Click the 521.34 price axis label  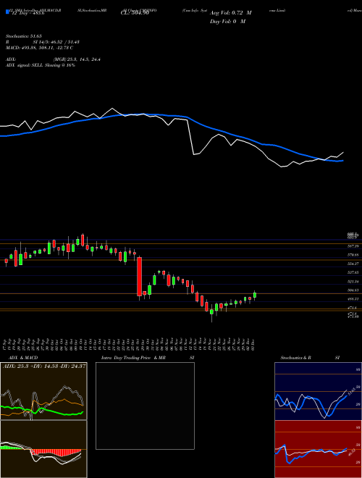tap(353, 282)
